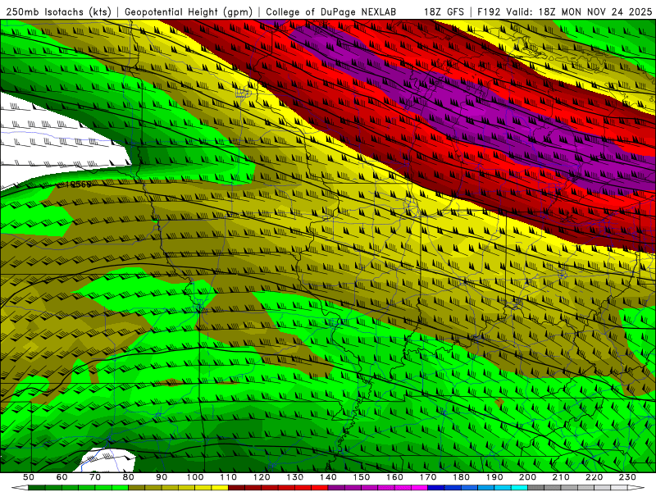The image size is (656, 492).
Task: Click the 'College of DuPage NEXLAB' header text
Action: pyautogui.click(x=330, y=11)
